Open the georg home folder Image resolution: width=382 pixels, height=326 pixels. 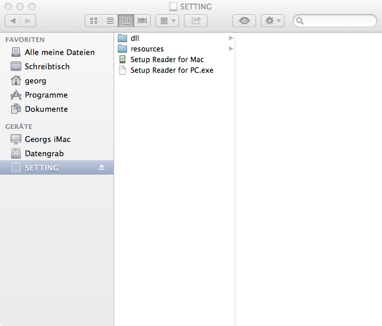[57, 80]
